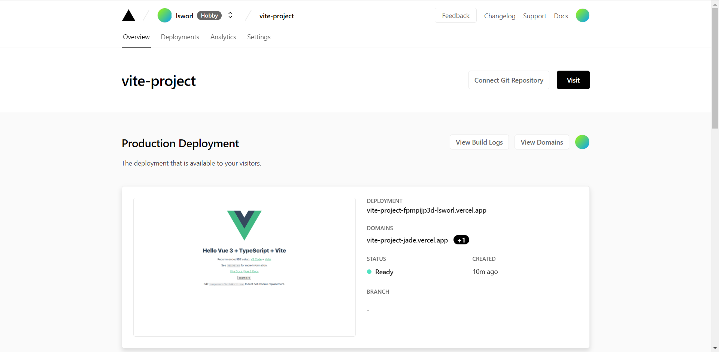
Task: Open the Feedback button
Action: (455, 15)
